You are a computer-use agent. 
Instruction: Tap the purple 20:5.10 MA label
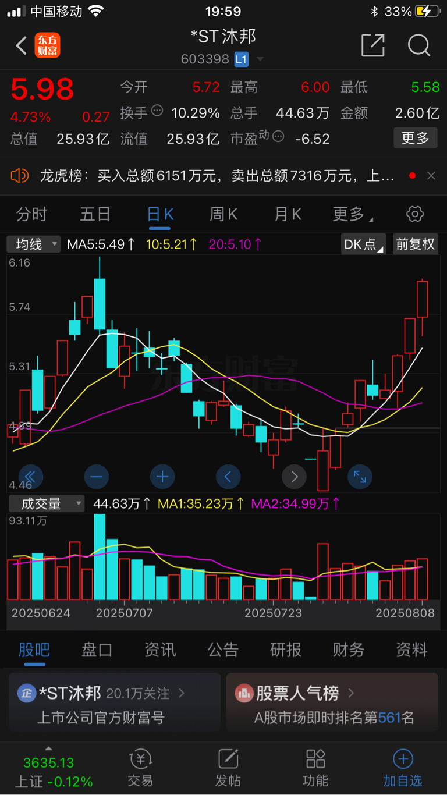236,244
